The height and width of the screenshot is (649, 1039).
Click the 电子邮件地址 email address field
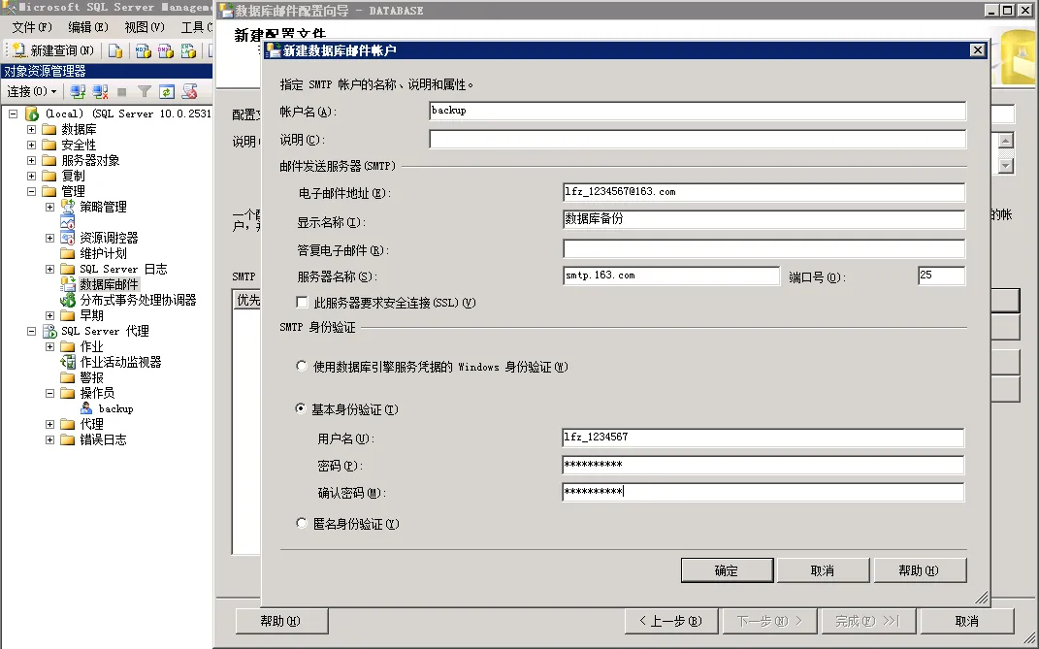[x=763, y=192]
